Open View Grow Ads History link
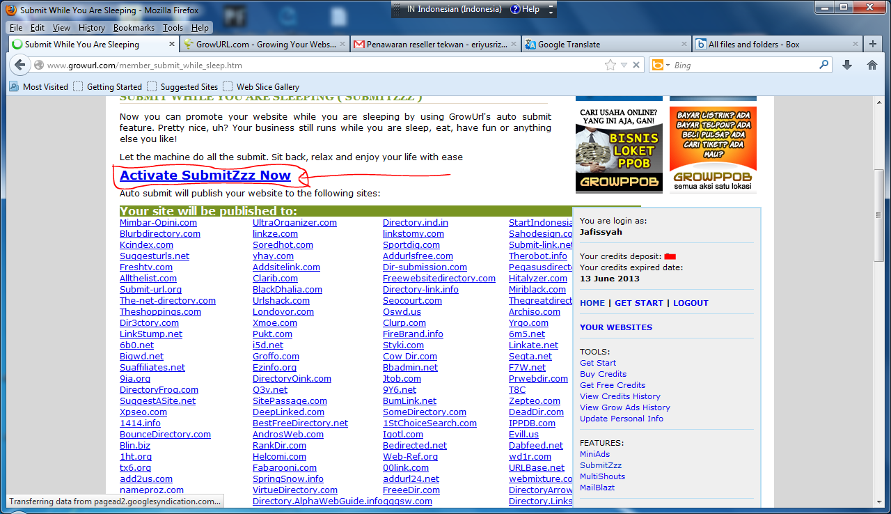The width and height of the screenshot is (891, 514). pyautogui.click(x=625, y=407)
